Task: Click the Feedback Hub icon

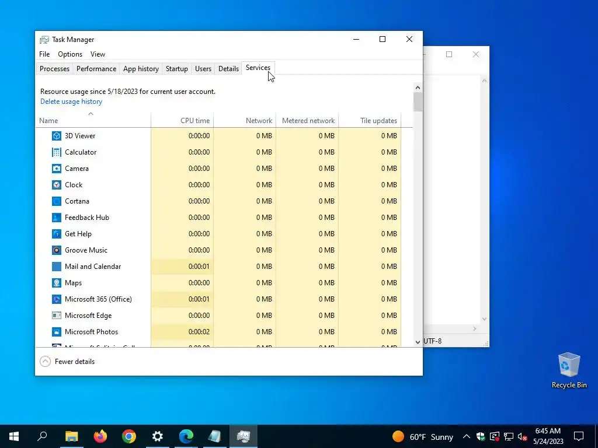Action: click(x=57, y=218)
